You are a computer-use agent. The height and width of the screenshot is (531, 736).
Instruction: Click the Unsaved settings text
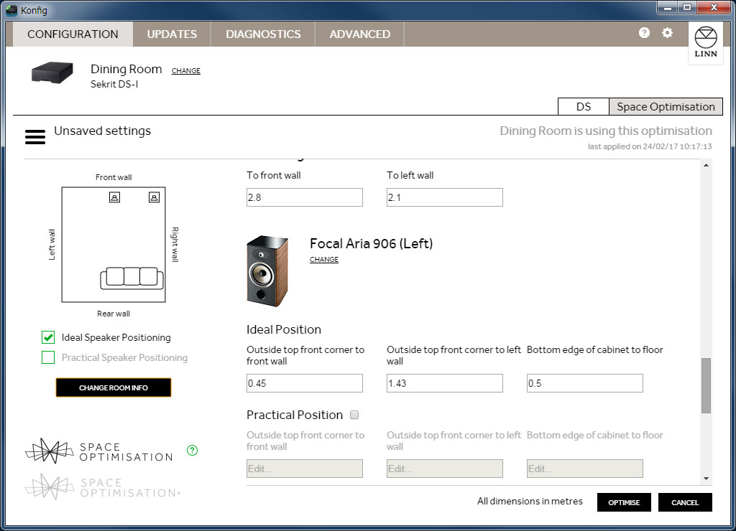tap(102, 131)
